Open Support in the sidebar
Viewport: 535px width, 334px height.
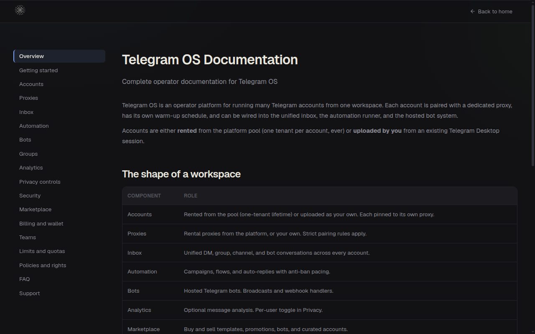[59, 293]
